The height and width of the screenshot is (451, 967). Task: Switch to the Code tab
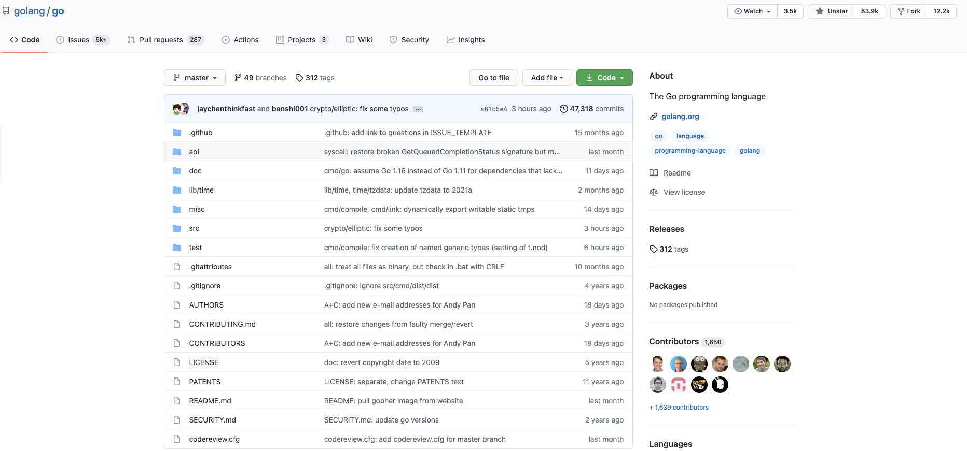[24, 40]
